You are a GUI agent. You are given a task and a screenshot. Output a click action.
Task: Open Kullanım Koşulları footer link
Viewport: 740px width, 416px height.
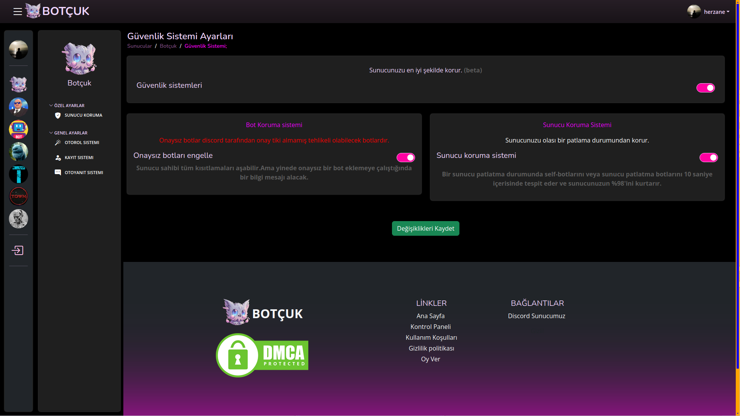(431, 337)
